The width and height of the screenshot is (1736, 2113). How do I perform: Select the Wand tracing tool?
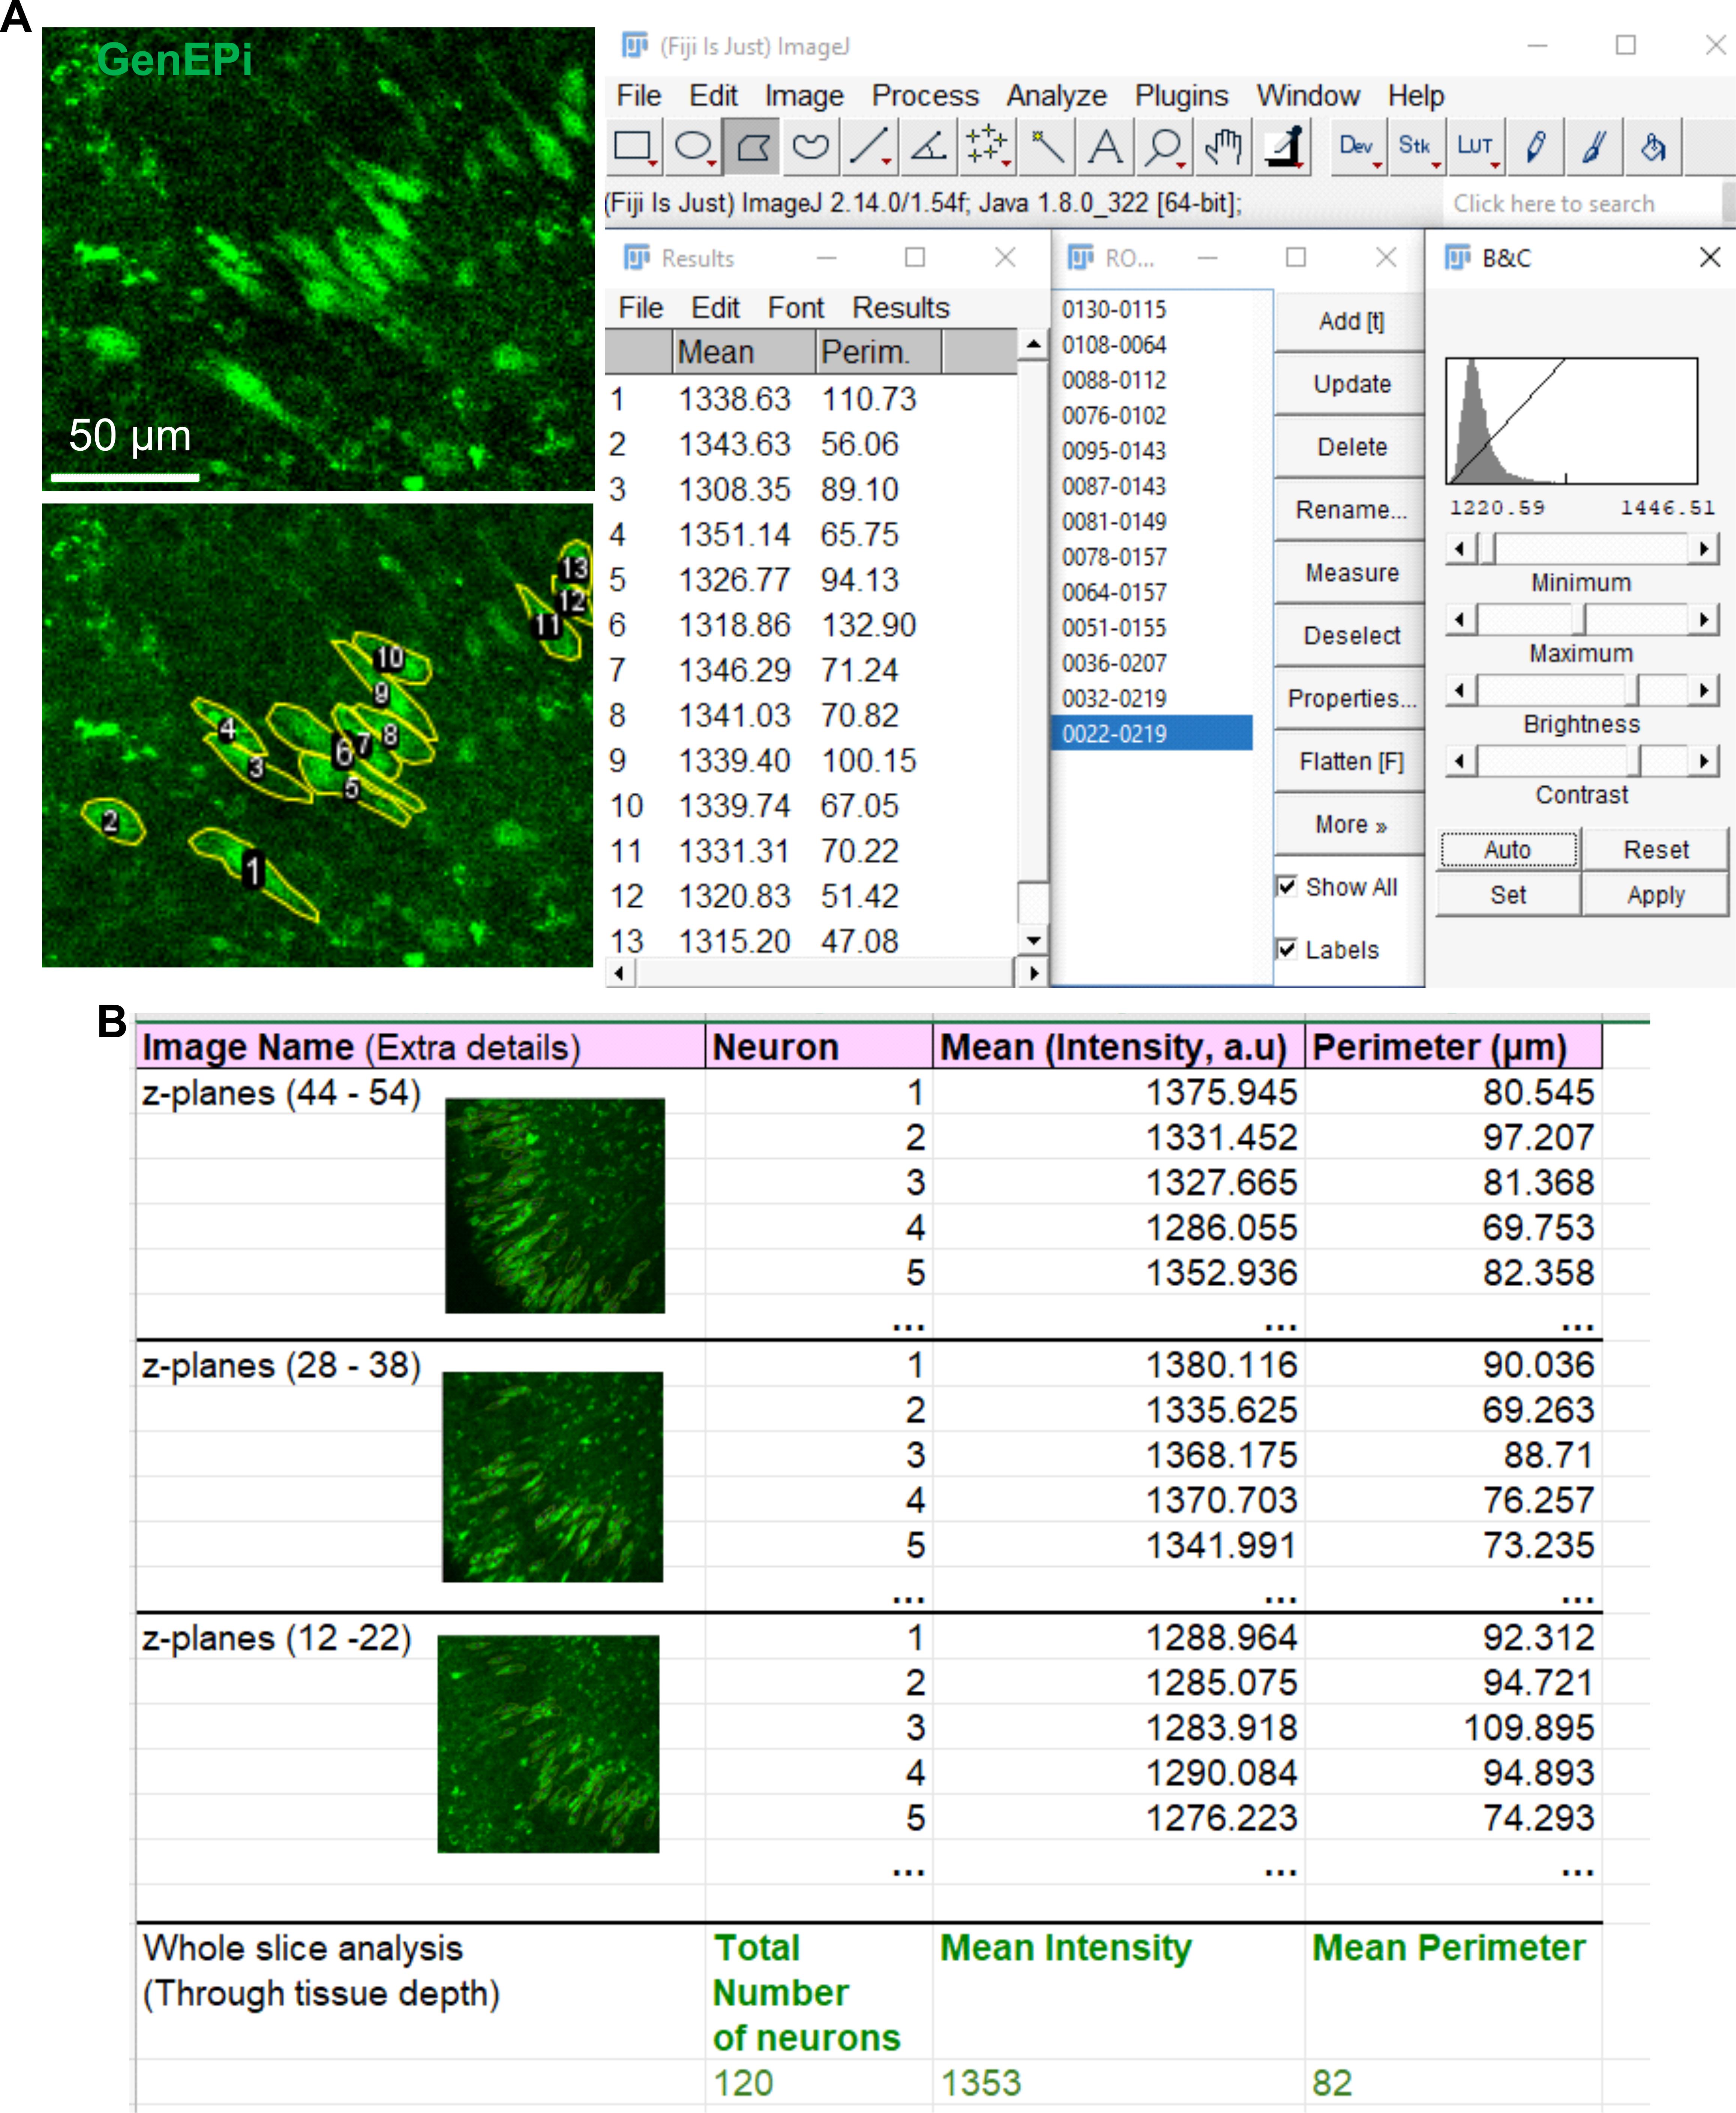(x=1046, y=147)
